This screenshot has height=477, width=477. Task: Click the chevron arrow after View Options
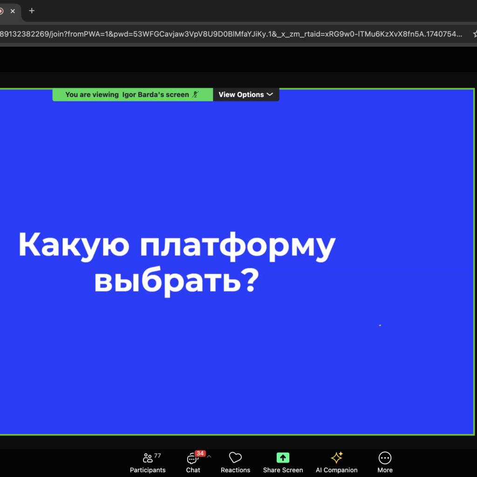tap(269, 95)
